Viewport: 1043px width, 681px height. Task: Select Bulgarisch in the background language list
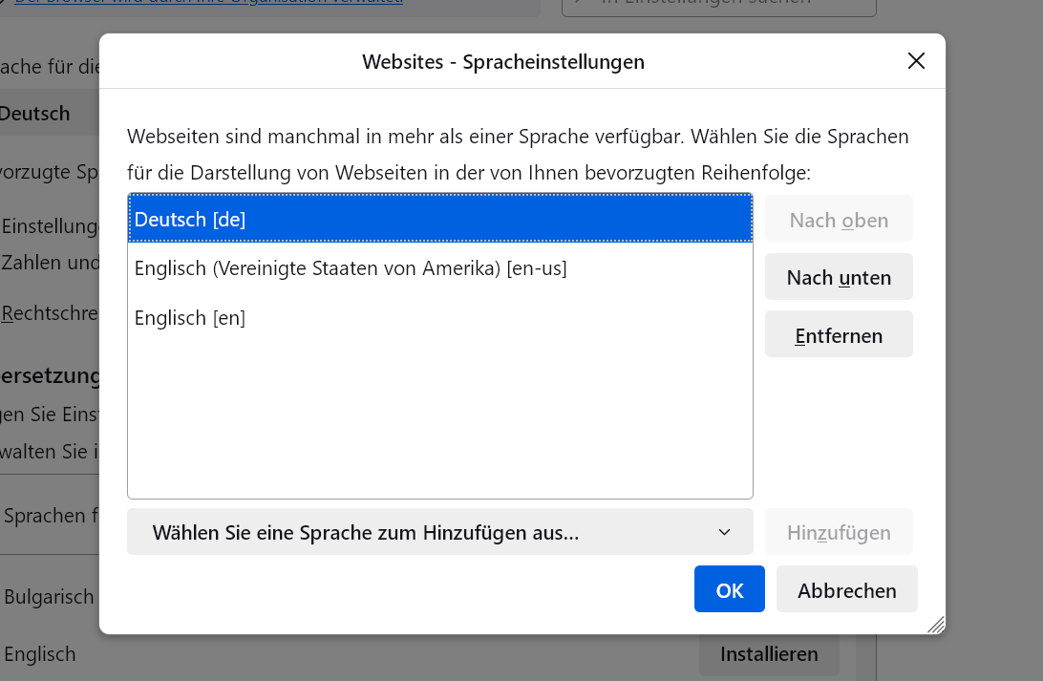click(50, 597)
